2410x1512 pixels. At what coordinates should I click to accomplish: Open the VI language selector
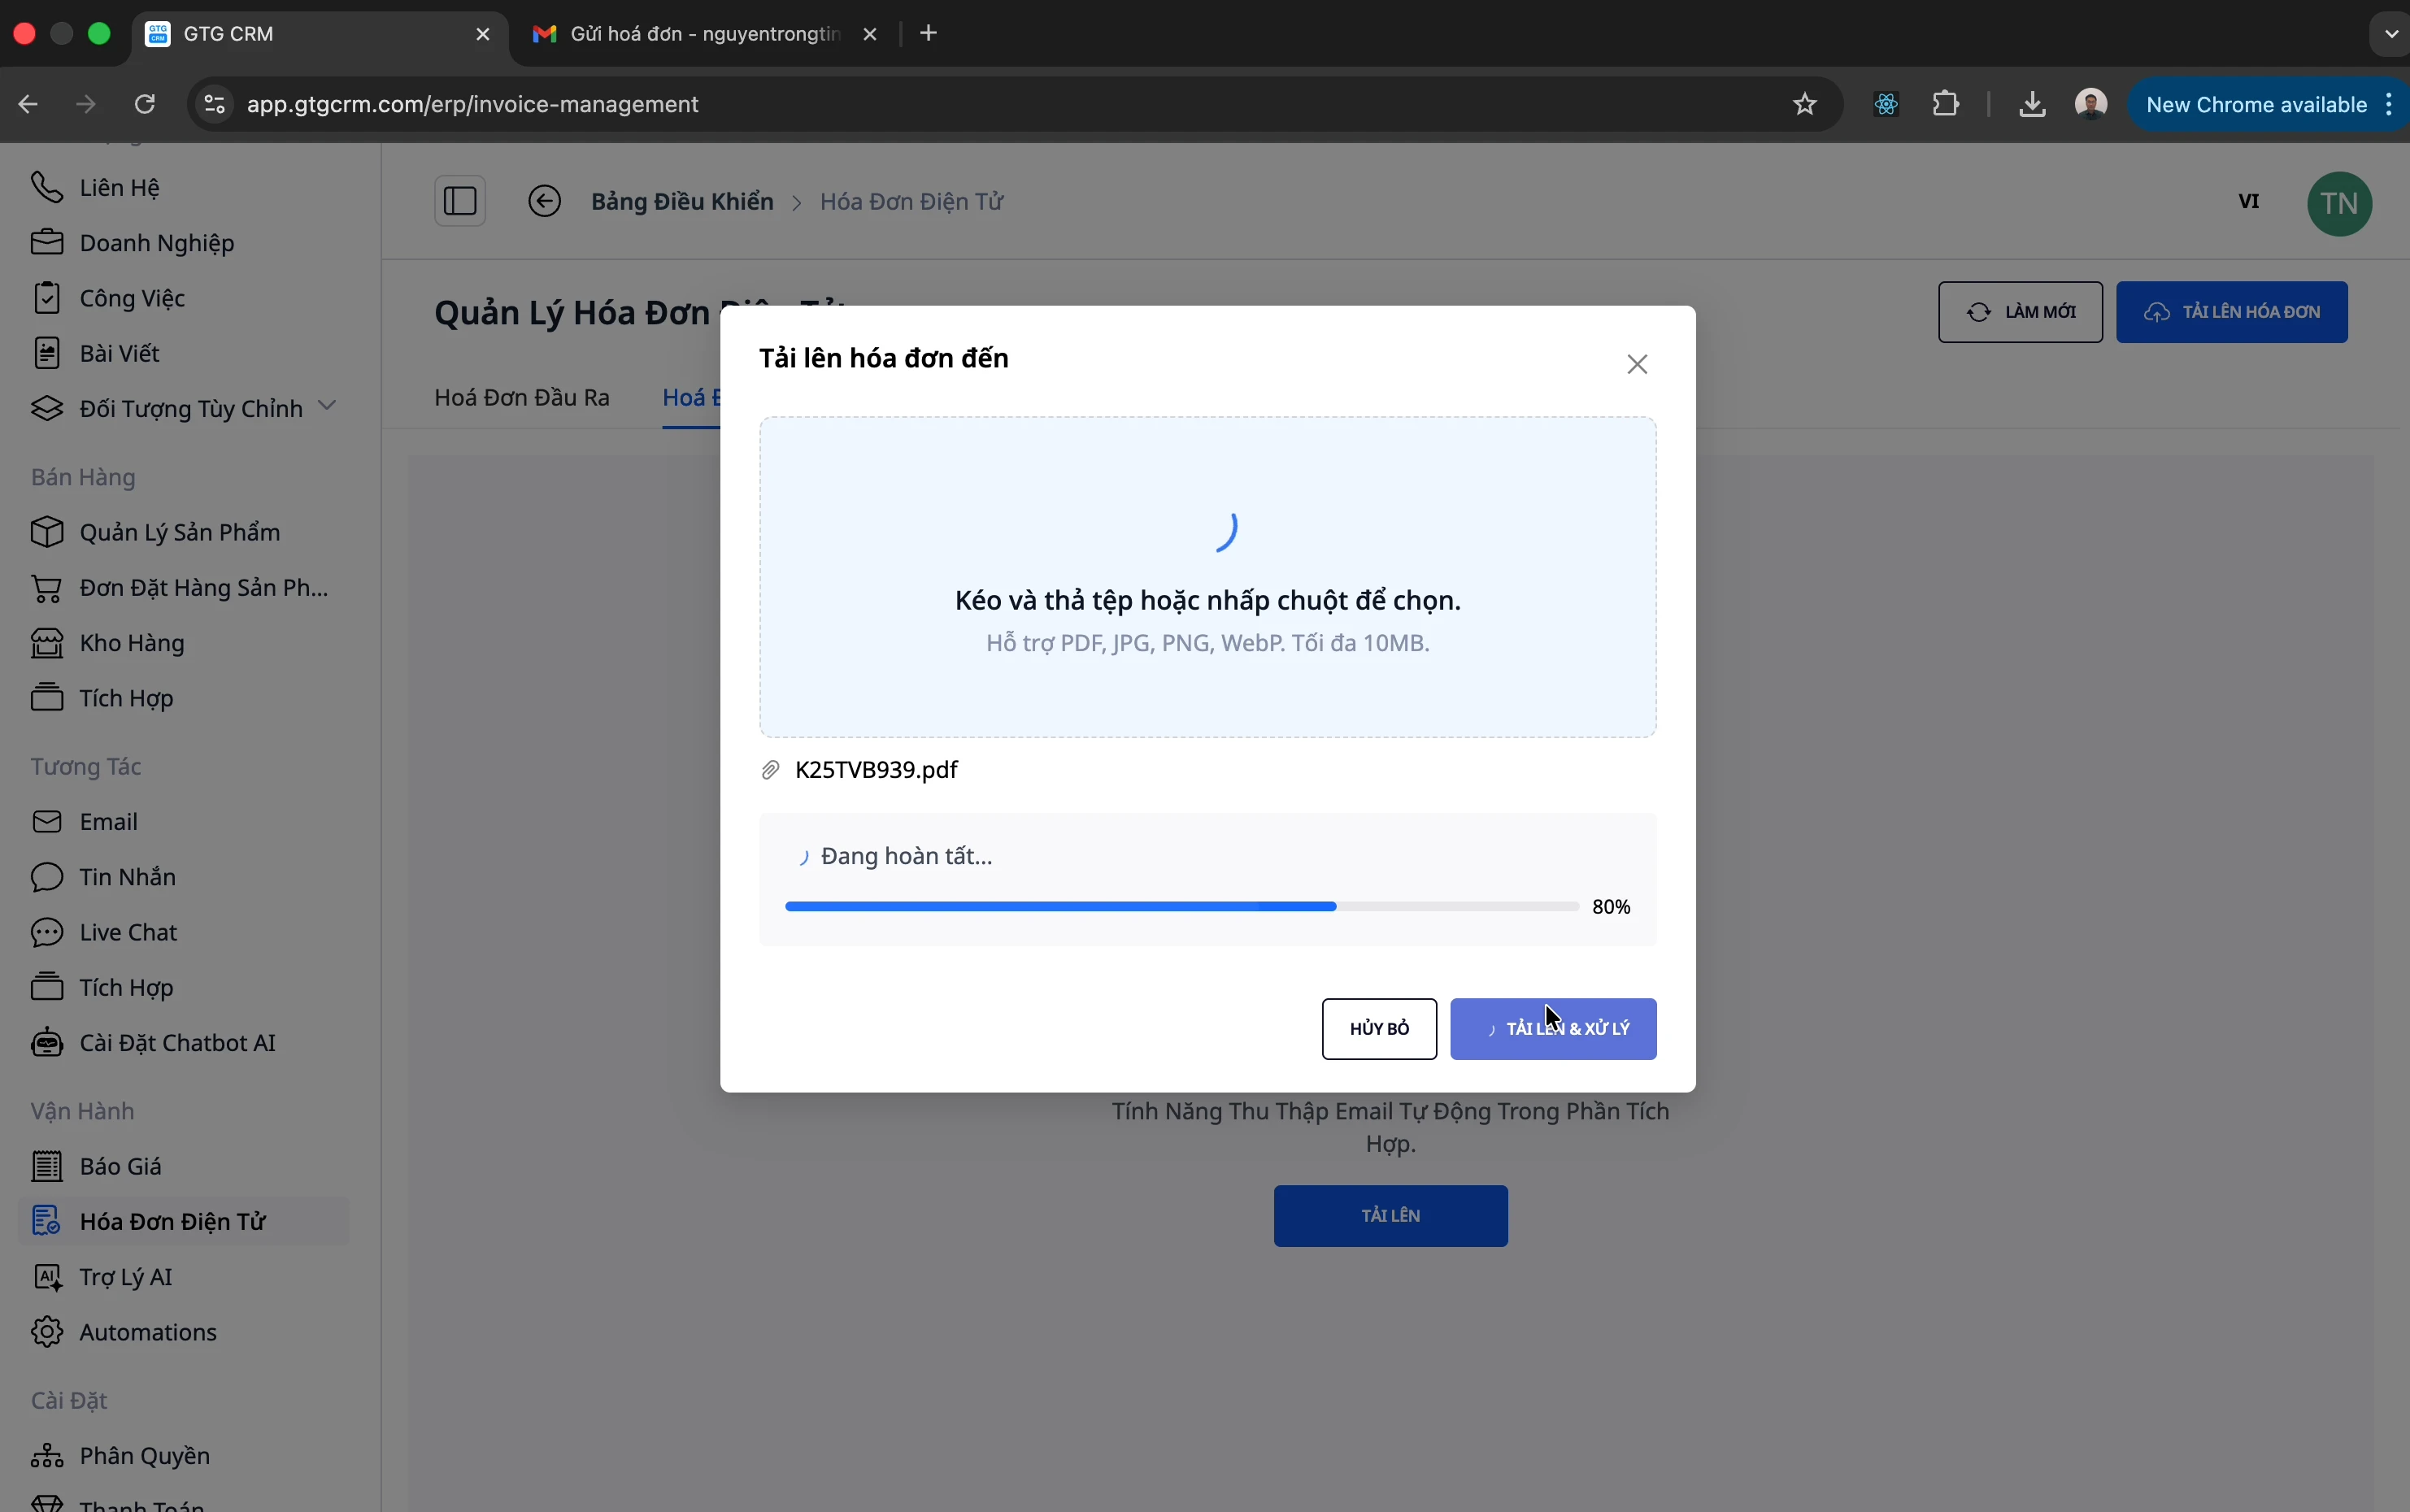pos(2249,202)
